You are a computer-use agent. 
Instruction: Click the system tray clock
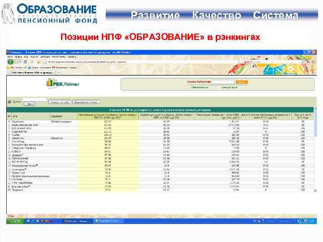[312, 221]
